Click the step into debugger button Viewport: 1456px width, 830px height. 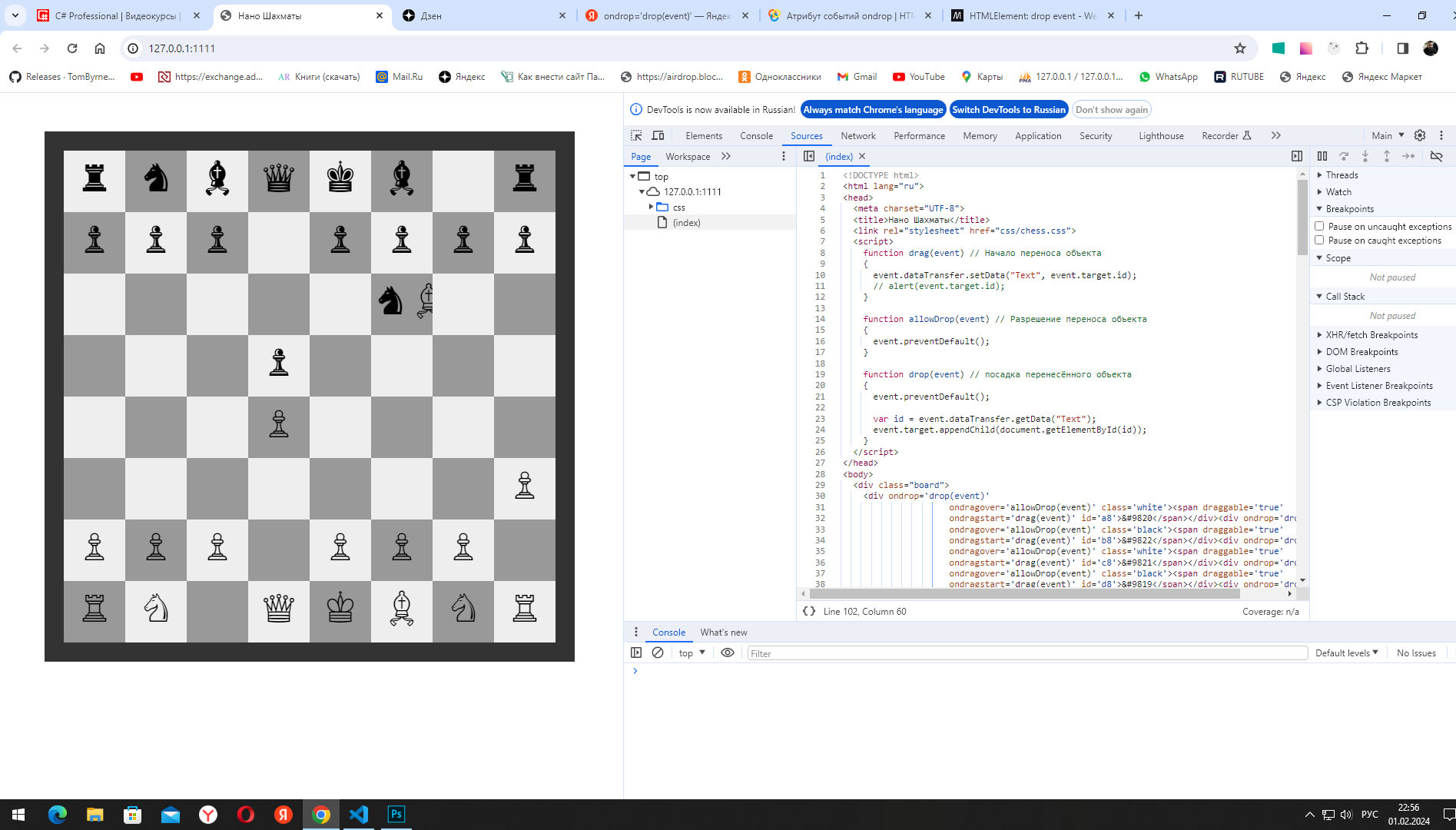[x=1365, y=156]
